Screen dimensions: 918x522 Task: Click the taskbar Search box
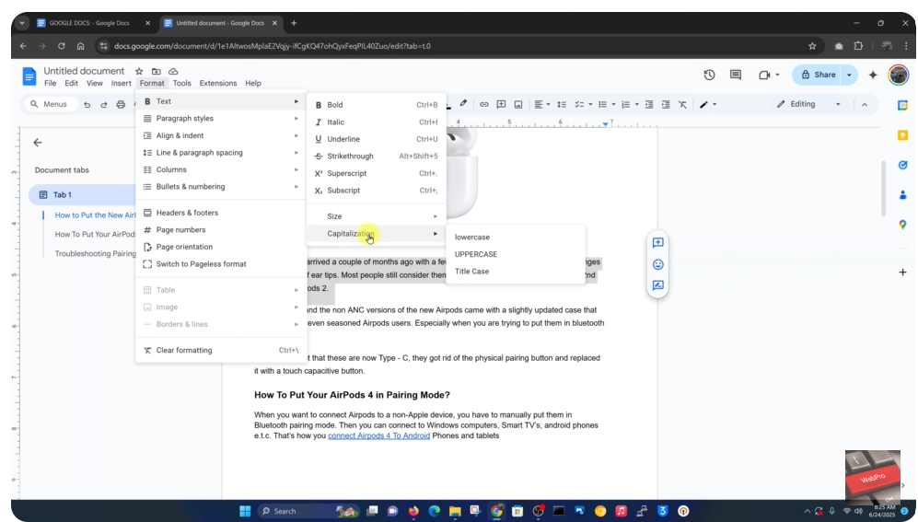(307, 511)
